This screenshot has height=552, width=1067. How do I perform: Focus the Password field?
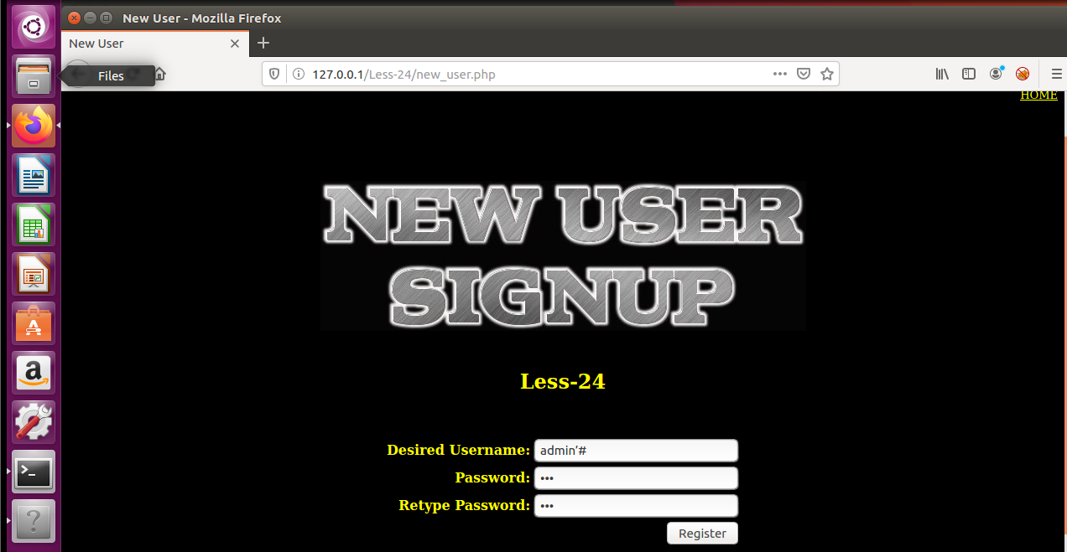[x=636, y=478]
